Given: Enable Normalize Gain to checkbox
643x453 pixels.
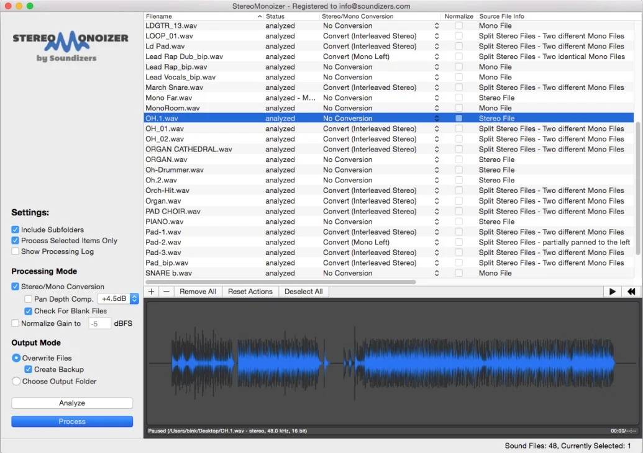Looking at the screenshot, I should pos(15,323).
